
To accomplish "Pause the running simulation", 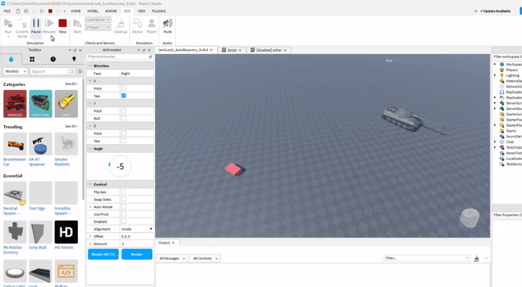I will click(x=35, y=23).
